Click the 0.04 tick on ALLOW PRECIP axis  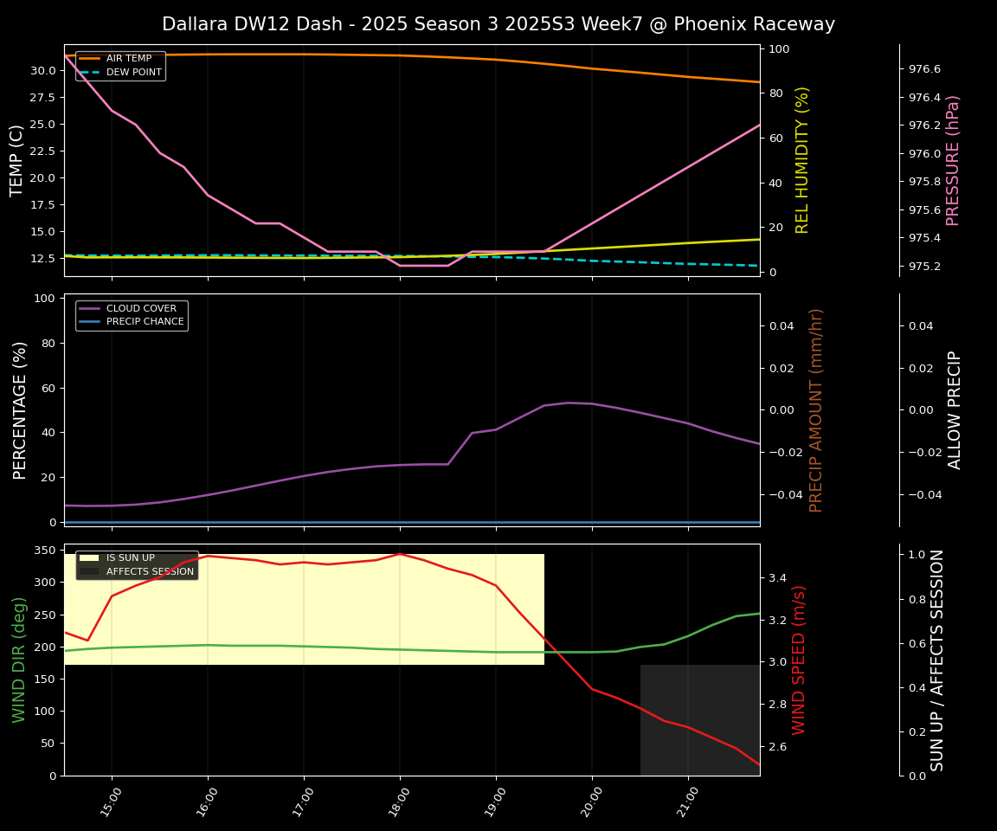pos(922,326)
